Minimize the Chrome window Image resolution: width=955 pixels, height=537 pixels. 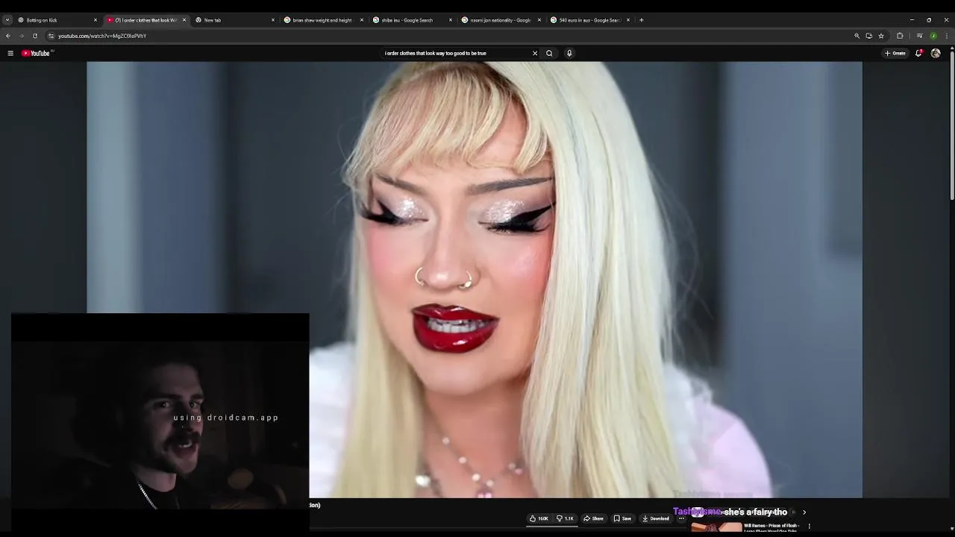[912, 20]
